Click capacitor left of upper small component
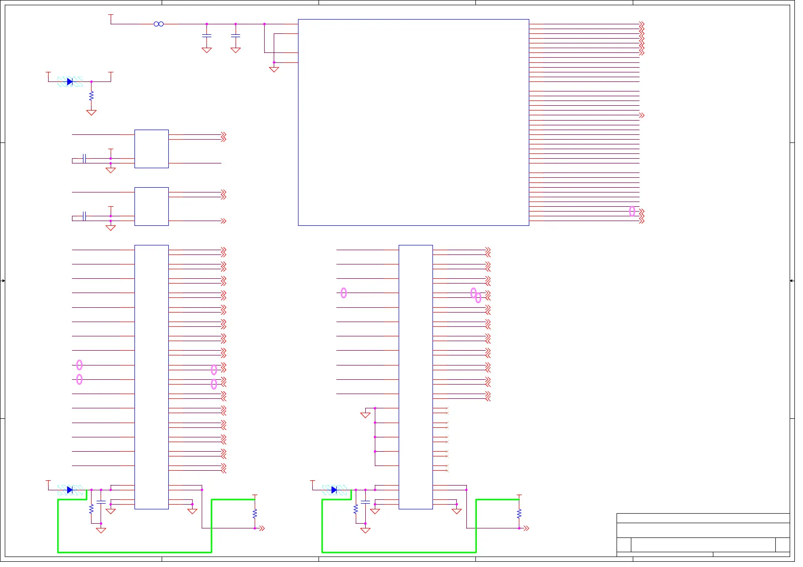803x567 pixels. [x=84, y=158]
